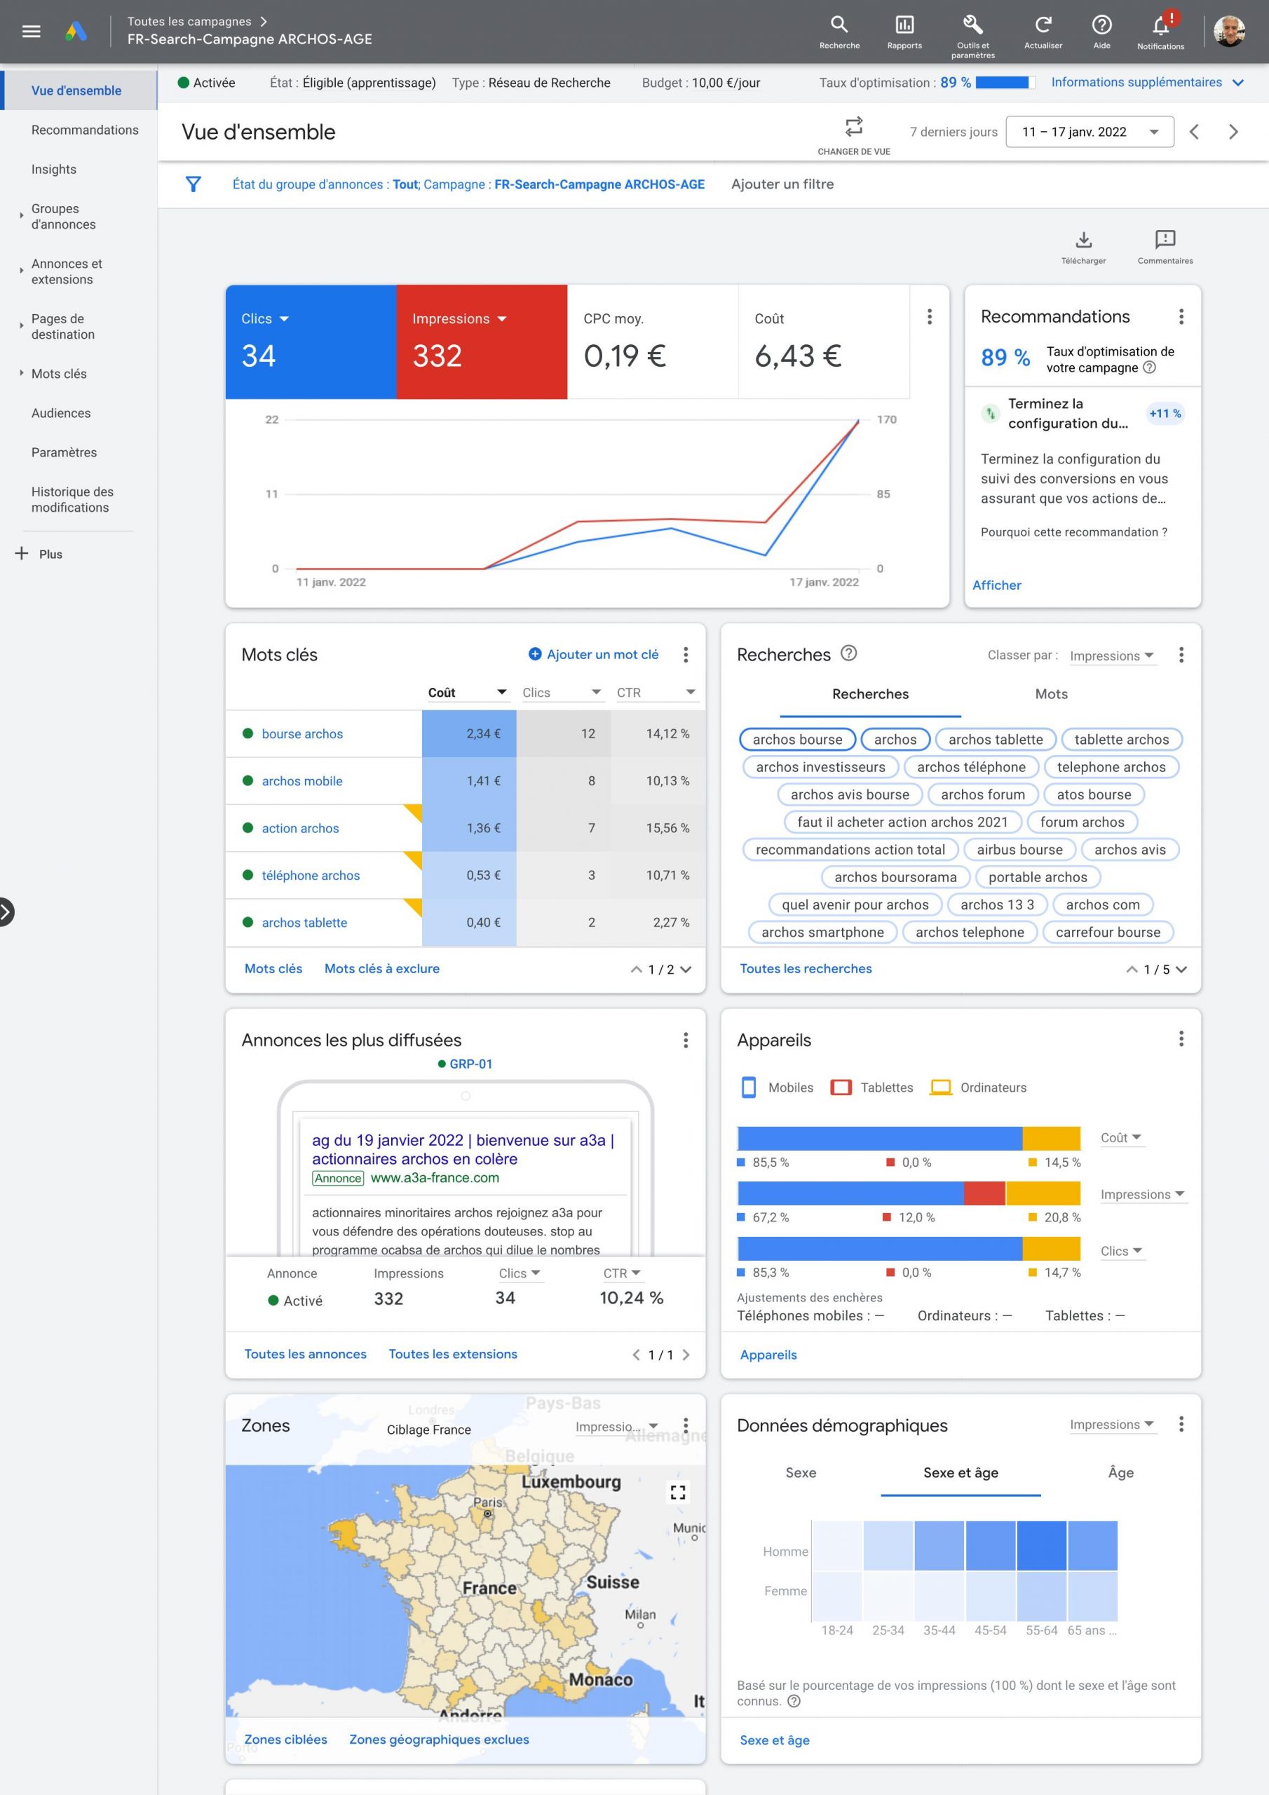Screen dimensions: 1269x1795
Task: Go to next page of Recherches
Action: click(1181, 970)
